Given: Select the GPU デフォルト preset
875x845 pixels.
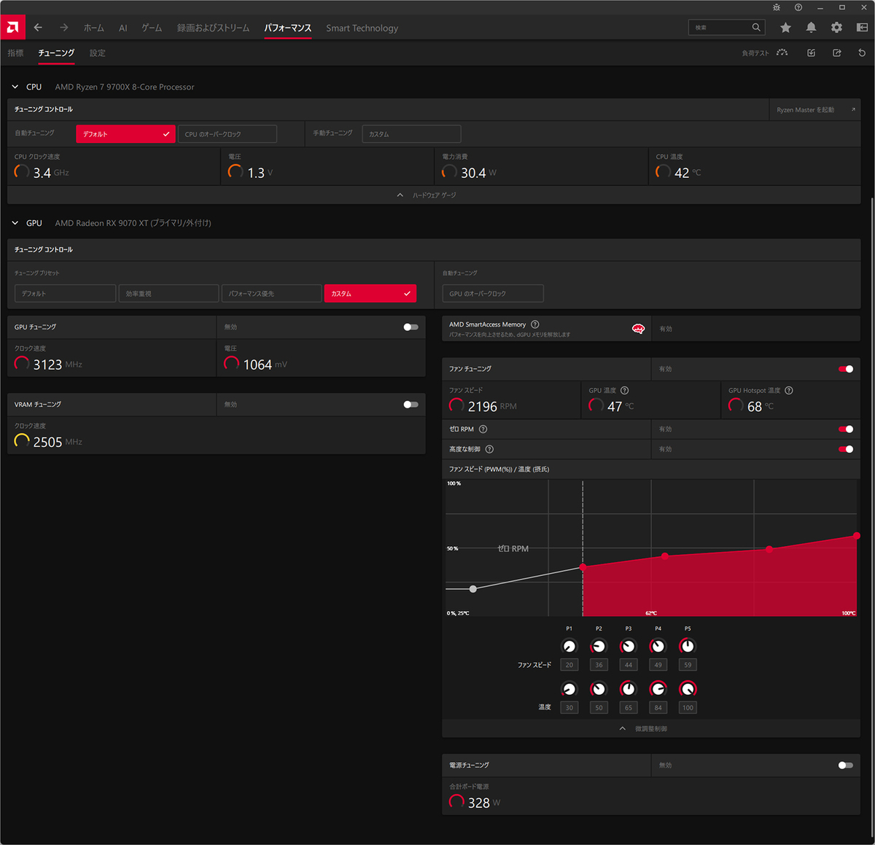Looking at the screenshot, I should (65, 293).
